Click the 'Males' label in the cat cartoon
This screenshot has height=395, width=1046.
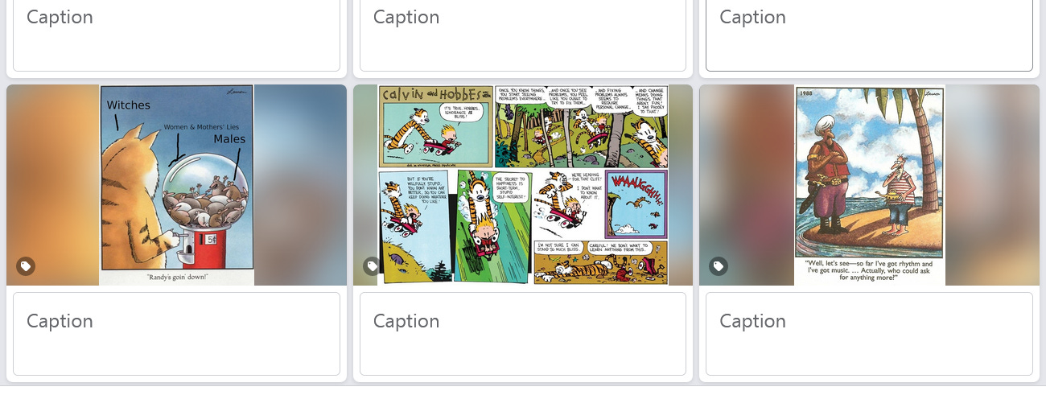tap(229, 139)
